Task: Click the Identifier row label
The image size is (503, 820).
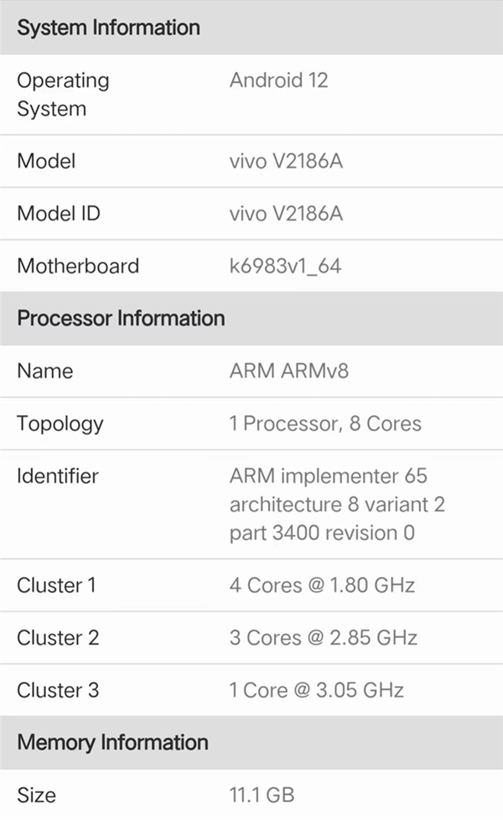Action: (58, 476)
